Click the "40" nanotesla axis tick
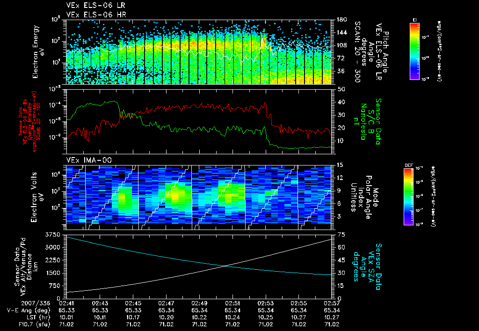 [341, 102]
